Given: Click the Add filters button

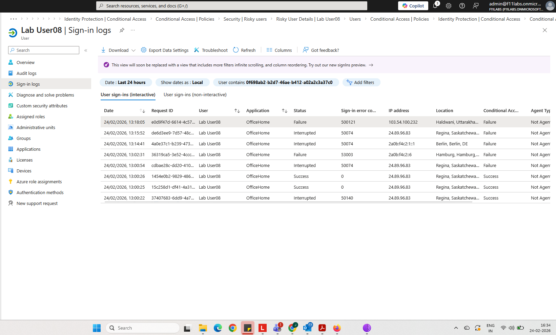Looking at the screenshot, I should click(361, 82).
